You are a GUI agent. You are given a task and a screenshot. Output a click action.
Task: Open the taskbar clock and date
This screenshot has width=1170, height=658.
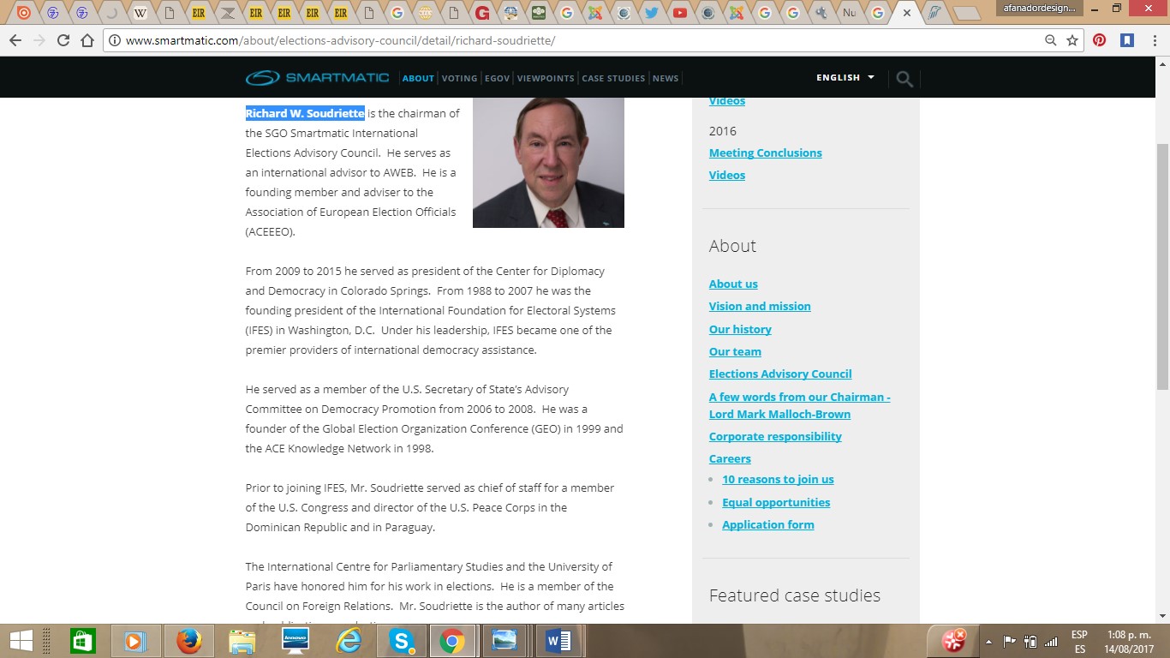pyautogui.click(x=1131, y=641)
